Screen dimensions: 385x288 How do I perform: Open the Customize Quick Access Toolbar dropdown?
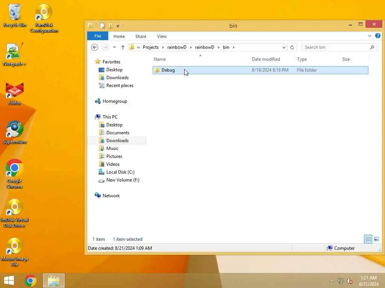point(118,26)
